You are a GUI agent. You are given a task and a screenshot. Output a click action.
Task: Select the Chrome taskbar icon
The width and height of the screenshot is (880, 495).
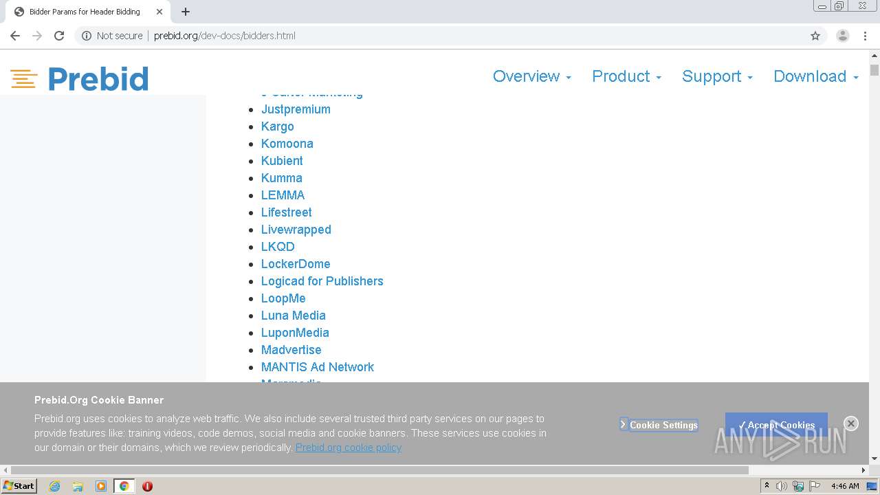point(124,486)
